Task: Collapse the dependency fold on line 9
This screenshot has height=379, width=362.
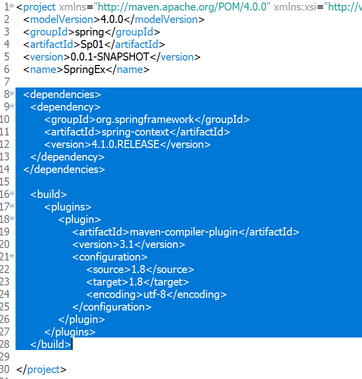Action: (12, 105)
